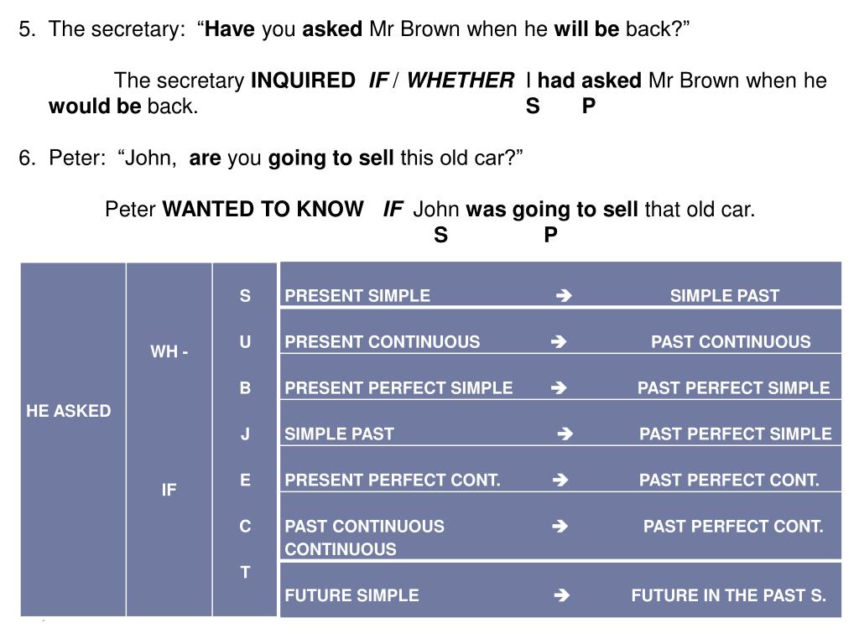859x644 pixels.
Task: Click WHETHER in the reported sentence
Action: tap(461, 80)
